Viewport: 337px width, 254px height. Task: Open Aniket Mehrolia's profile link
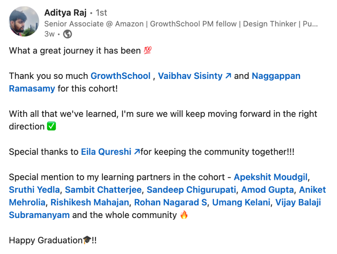312,190
